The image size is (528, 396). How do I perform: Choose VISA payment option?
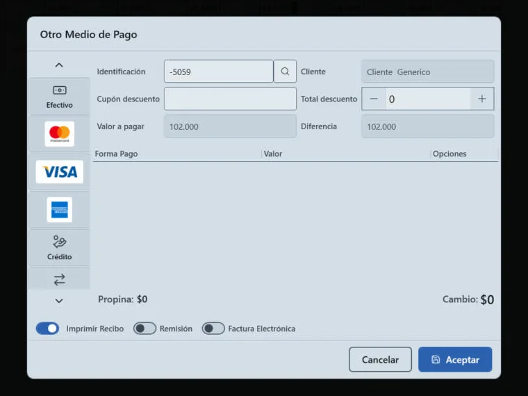[x=59, y=172]
